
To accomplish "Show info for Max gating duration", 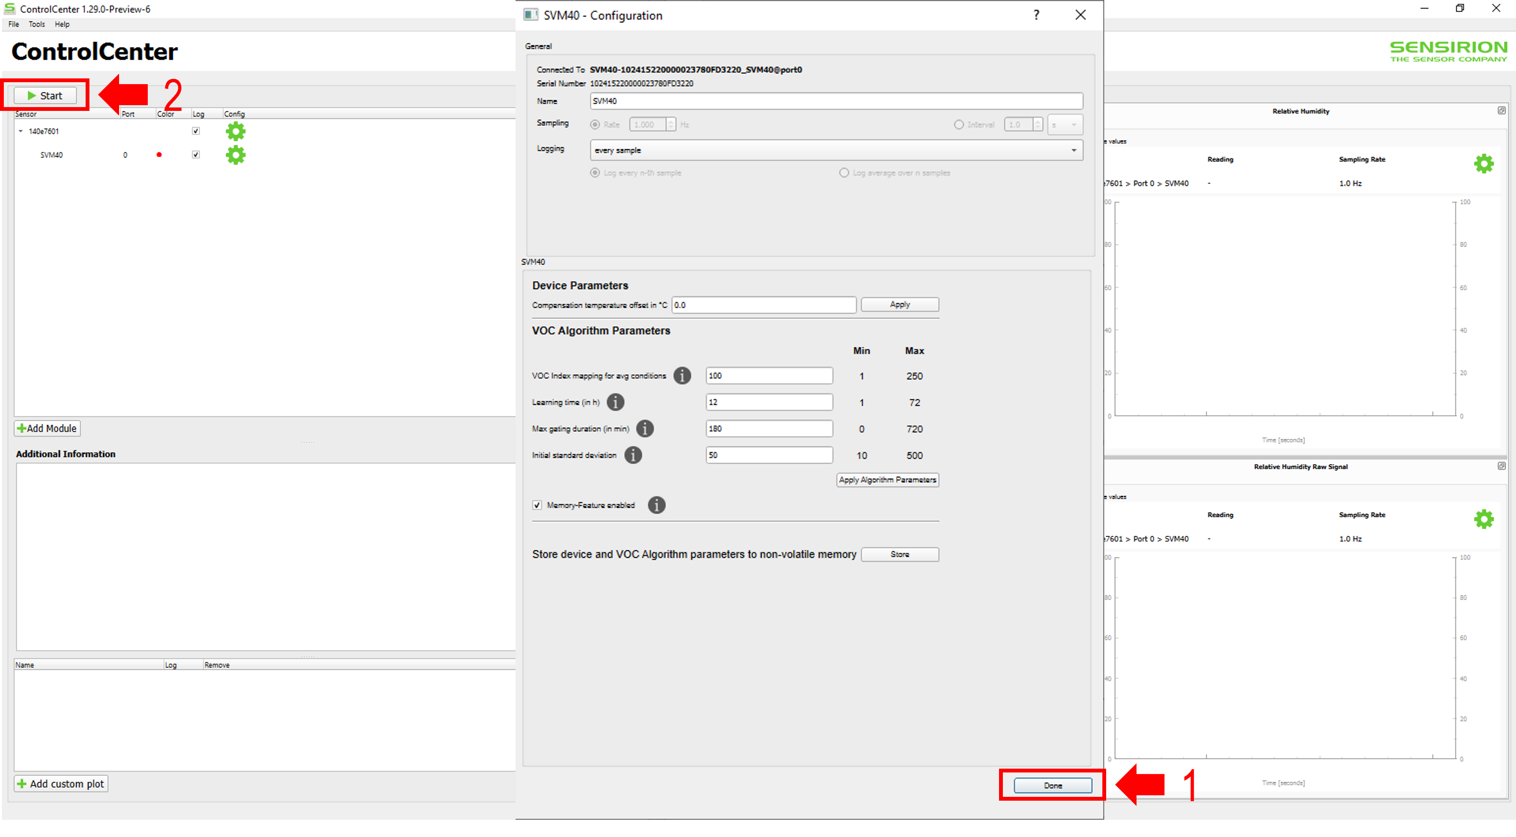I will tap(644, 429).
